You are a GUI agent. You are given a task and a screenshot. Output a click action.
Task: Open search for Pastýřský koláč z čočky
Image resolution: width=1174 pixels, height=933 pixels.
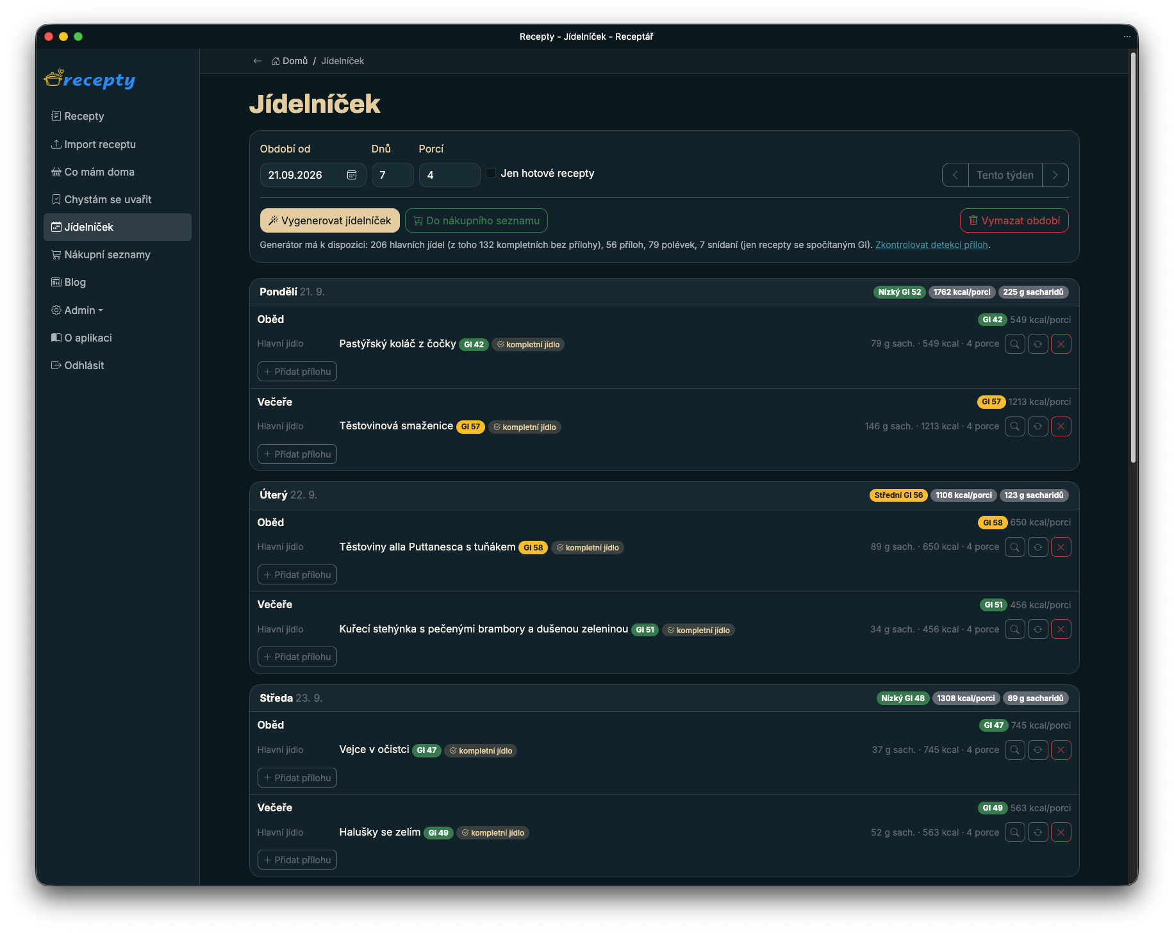tap(1014, 344)
